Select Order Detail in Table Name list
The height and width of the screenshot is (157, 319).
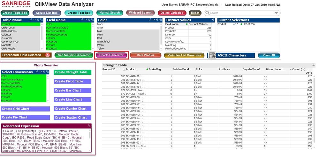click(x=21, y=28)
